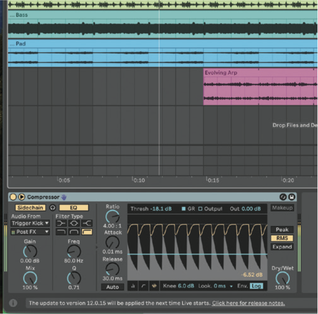The width and height of the screenshot is (318, 314).
Task: Toggle the Compressor device on/off switch
Action: pyautogui.click(x=13, y=197)
